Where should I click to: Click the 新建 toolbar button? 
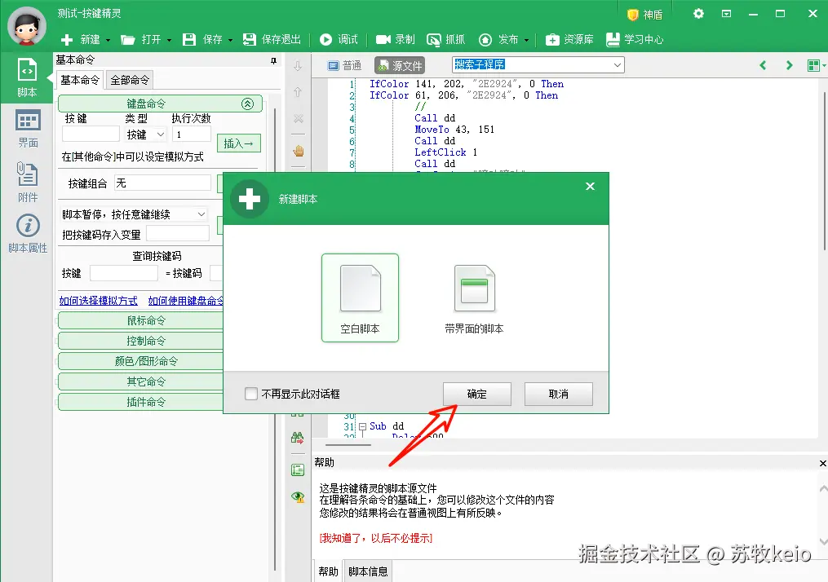tap(80, 40)
